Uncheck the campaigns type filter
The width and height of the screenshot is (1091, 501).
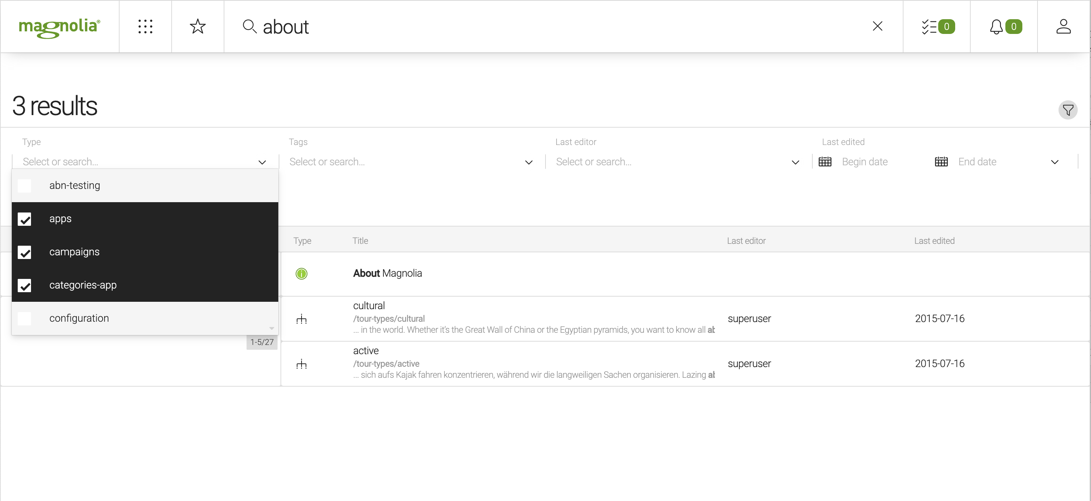25,252
